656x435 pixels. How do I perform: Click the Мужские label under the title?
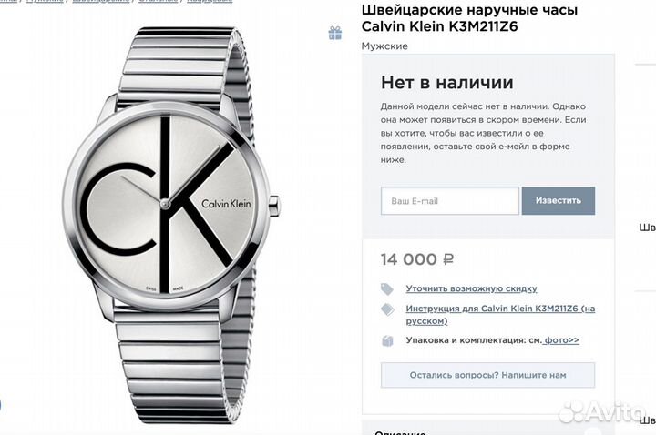384,46
